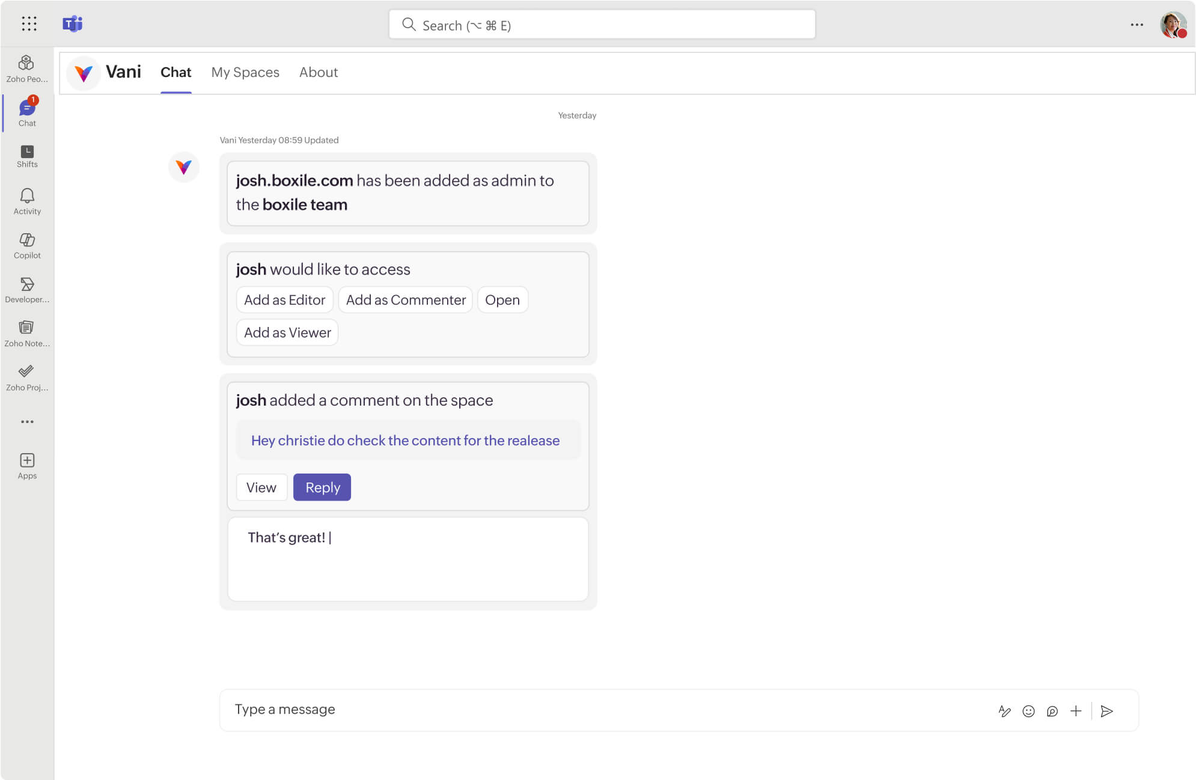Click the Type a message field
The width and height of the screenshot is (1196, 780).
click(601, 710)
